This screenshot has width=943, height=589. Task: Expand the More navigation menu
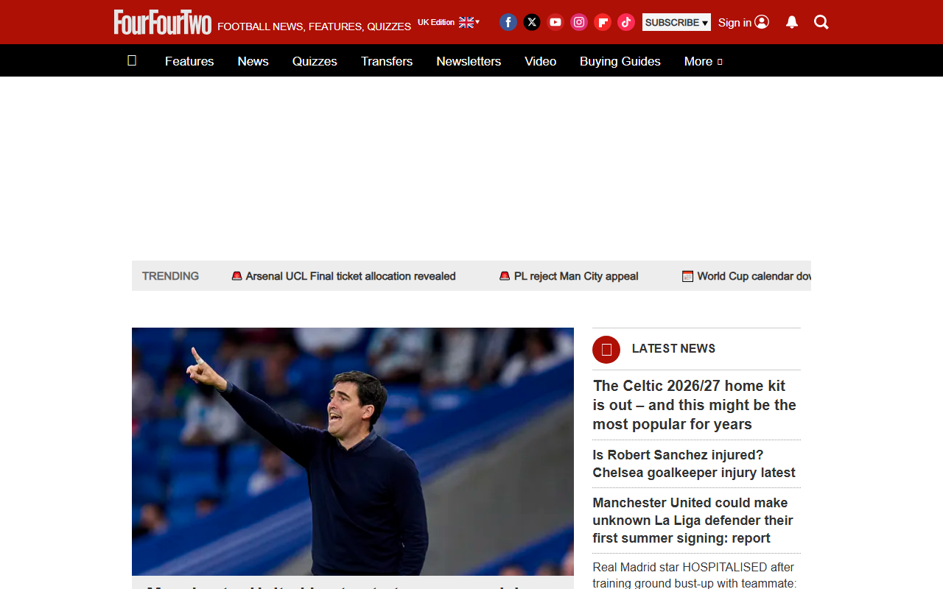(x=704, y=61)
